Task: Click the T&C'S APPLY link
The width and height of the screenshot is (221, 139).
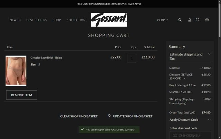Action: (x=135, y=4)
